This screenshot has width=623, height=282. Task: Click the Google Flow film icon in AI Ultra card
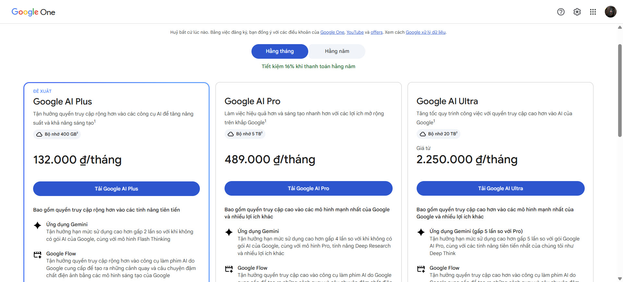pyautogui.click(x=421, y=269)
